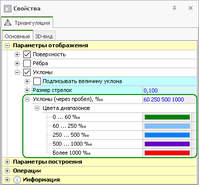Click the info icon beside Информация
The height and width of the screenshot is (185, 199).
click(x=17, y=180)
